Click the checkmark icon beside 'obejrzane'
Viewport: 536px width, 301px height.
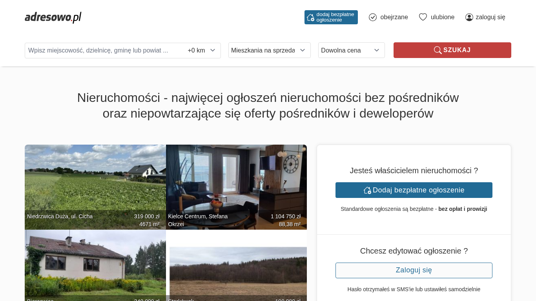[x=373, y=17]
